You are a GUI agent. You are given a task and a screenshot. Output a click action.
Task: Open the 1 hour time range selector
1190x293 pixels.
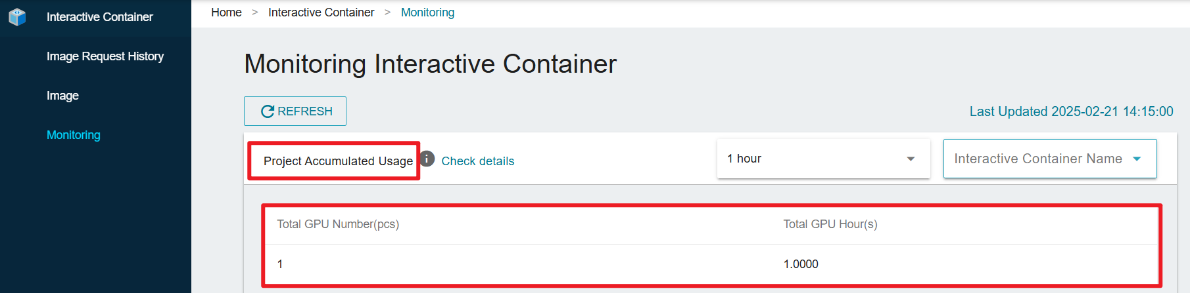823,159
